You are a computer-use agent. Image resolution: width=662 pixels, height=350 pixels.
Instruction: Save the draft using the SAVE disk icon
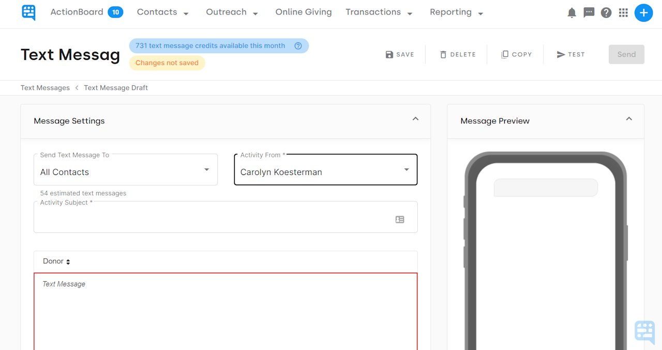coord(400,54)
